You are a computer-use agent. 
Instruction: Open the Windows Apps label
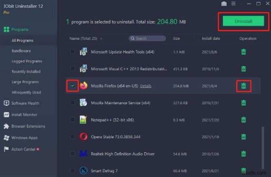point(25,138)
